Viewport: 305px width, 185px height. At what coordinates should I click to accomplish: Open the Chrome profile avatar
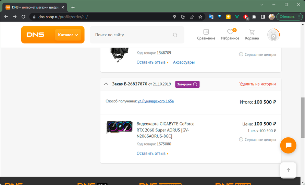click(x=271, y=17)
